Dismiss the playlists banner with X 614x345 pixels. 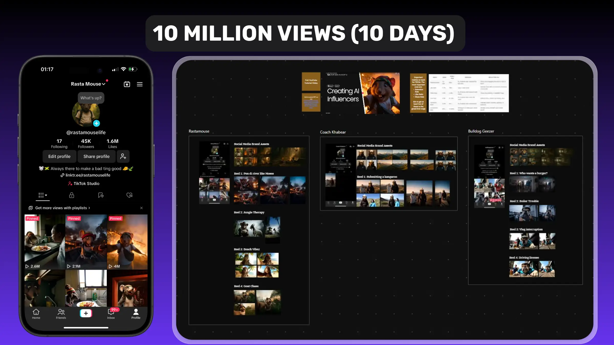141,208
